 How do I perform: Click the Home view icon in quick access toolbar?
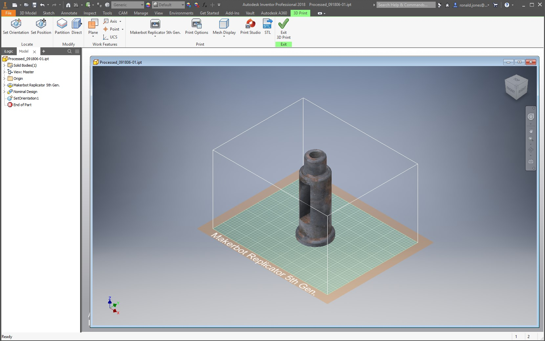pyautogui.click(x=68, y=5)
